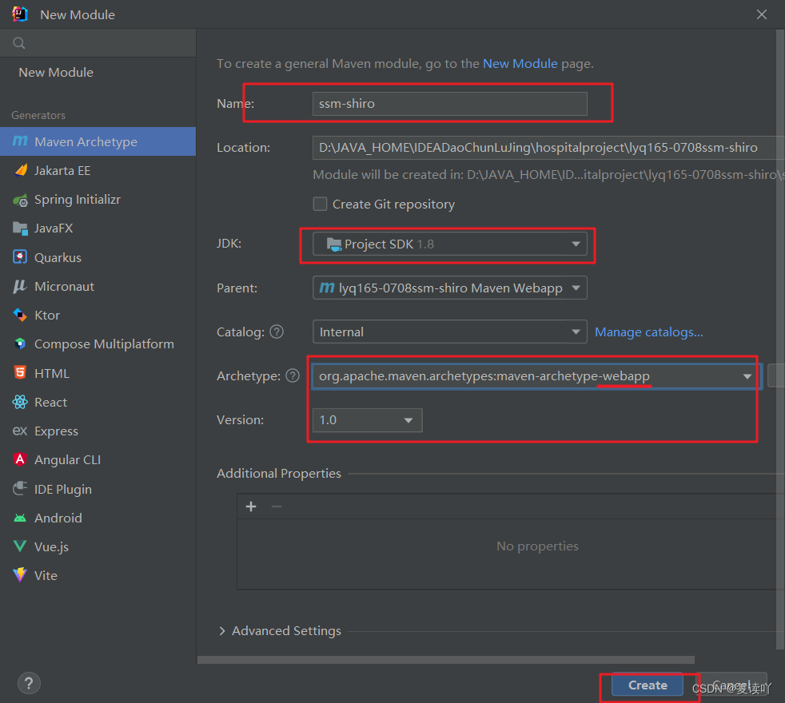This screenshot has height=703, width=785.
Task: Click the HTML generator icon
Action: pos(20,373)
